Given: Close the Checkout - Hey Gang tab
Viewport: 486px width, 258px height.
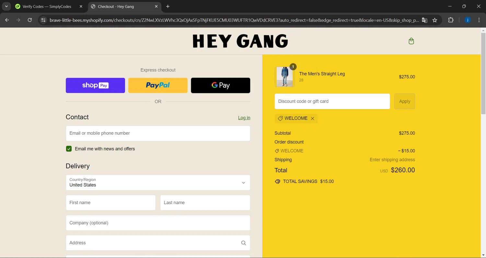Looking at the screenshot, I should point(156,6).
